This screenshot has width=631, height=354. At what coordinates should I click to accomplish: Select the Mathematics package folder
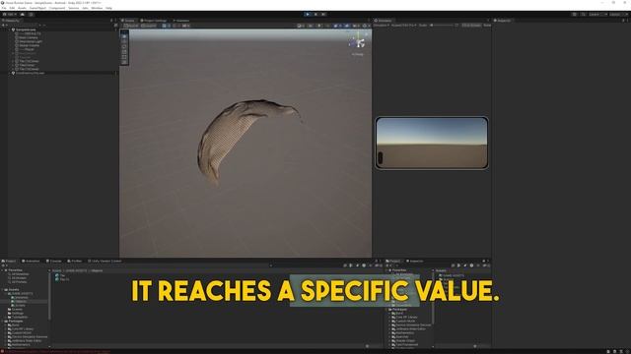click(x=20, y=345)
